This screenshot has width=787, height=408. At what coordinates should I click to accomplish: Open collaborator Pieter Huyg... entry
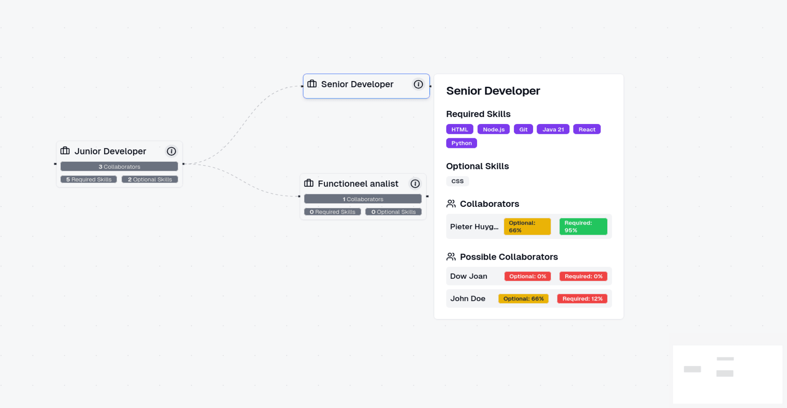click(x=474, y=227)
